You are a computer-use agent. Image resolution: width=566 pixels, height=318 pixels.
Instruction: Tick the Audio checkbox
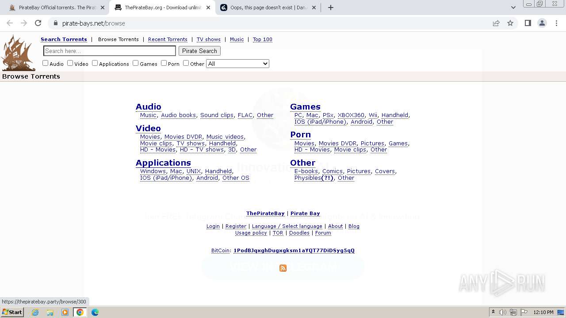point(45,63)
